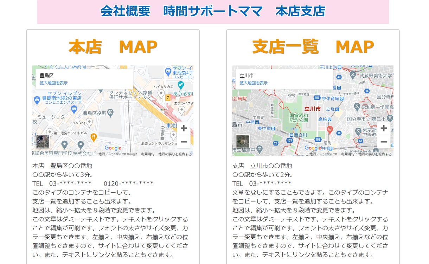Click exit 7 subway marker
This screenshot has width=429, height=264.
[x=168, y=98]
